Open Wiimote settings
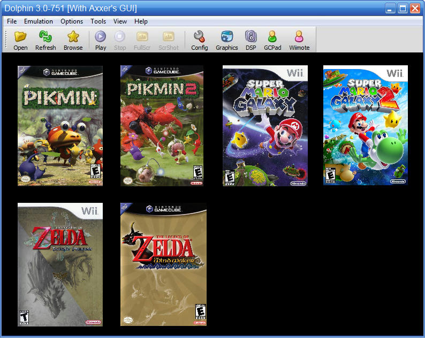The height and width of the screenshot is (342, 425). coord(299,40)
